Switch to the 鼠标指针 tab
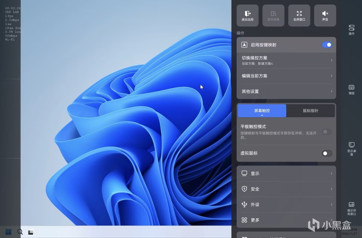 coord(311,111)
